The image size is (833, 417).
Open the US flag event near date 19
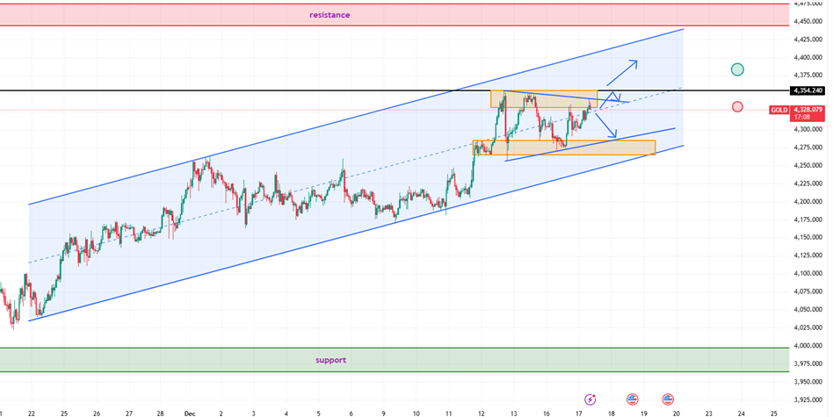(668, 399)
